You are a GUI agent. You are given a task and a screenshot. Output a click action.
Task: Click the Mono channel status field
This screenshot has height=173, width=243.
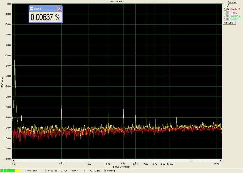(77, 171)
